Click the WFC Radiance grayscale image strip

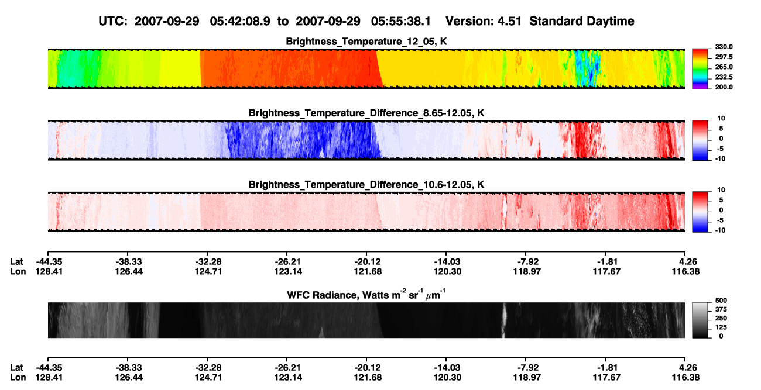366,320
